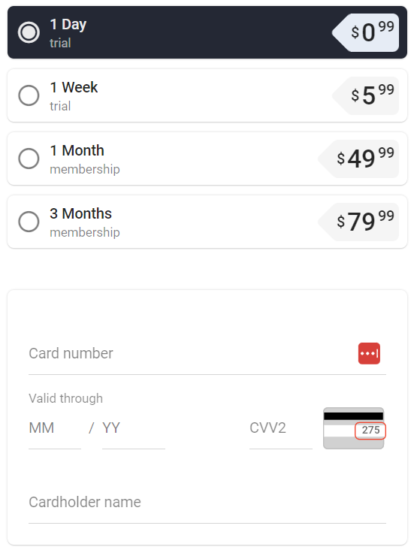Image resolution: width=414 pixels, height=553 pixels.
Task: Focus the CVV2 field
Action: coord(281,428)
